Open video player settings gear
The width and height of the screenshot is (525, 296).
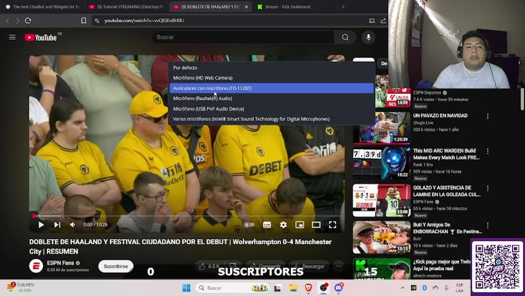[x=283, y=224]
